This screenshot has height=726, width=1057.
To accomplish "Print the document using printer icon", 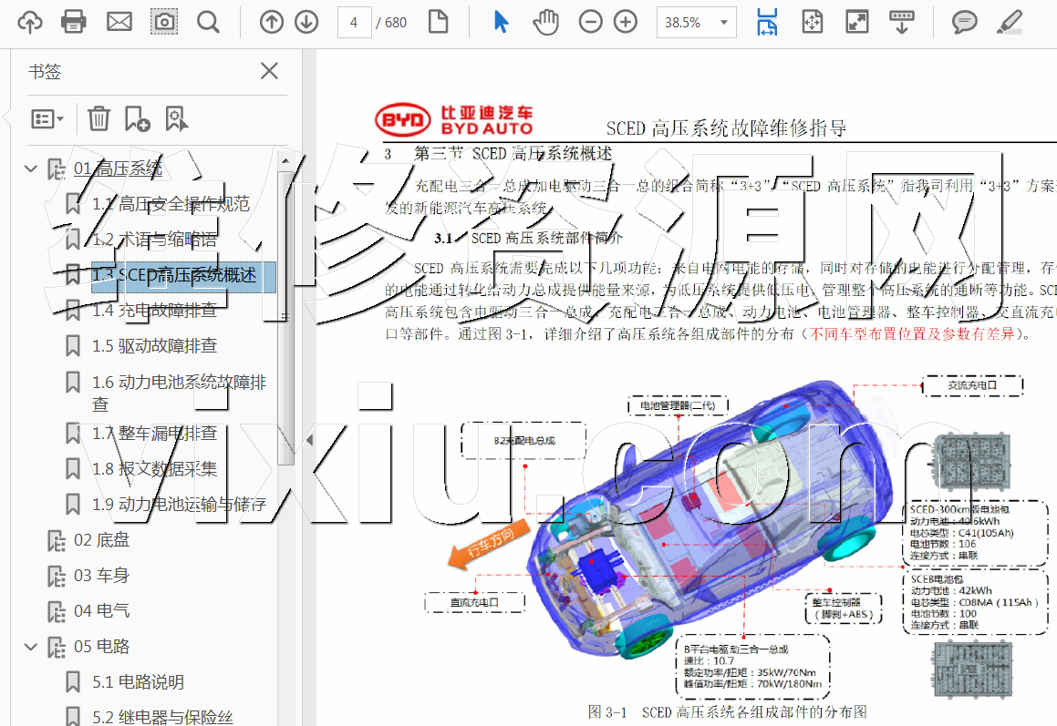I will pos(74,22).
